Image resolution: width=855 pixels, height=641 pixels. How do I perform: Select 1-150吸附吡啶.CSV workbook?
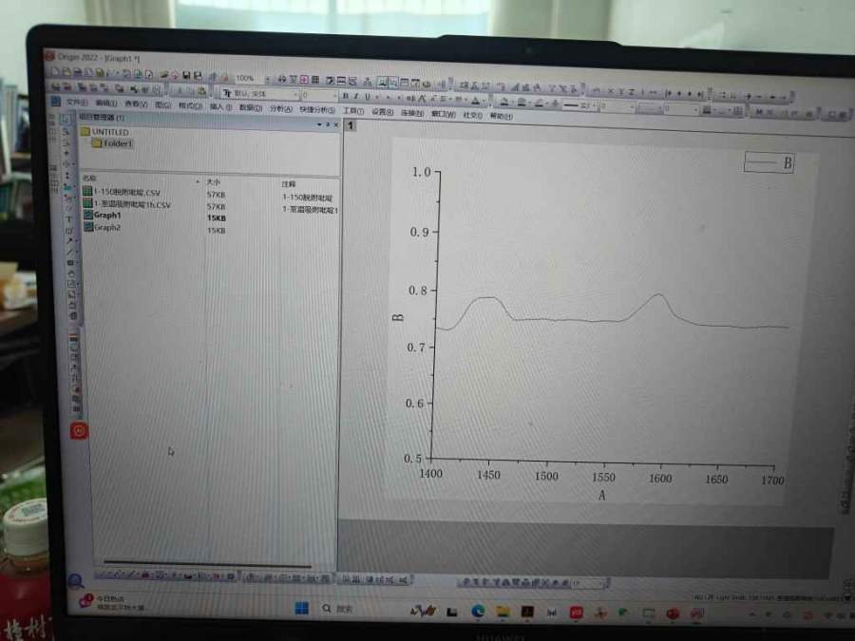click(122, 192)
